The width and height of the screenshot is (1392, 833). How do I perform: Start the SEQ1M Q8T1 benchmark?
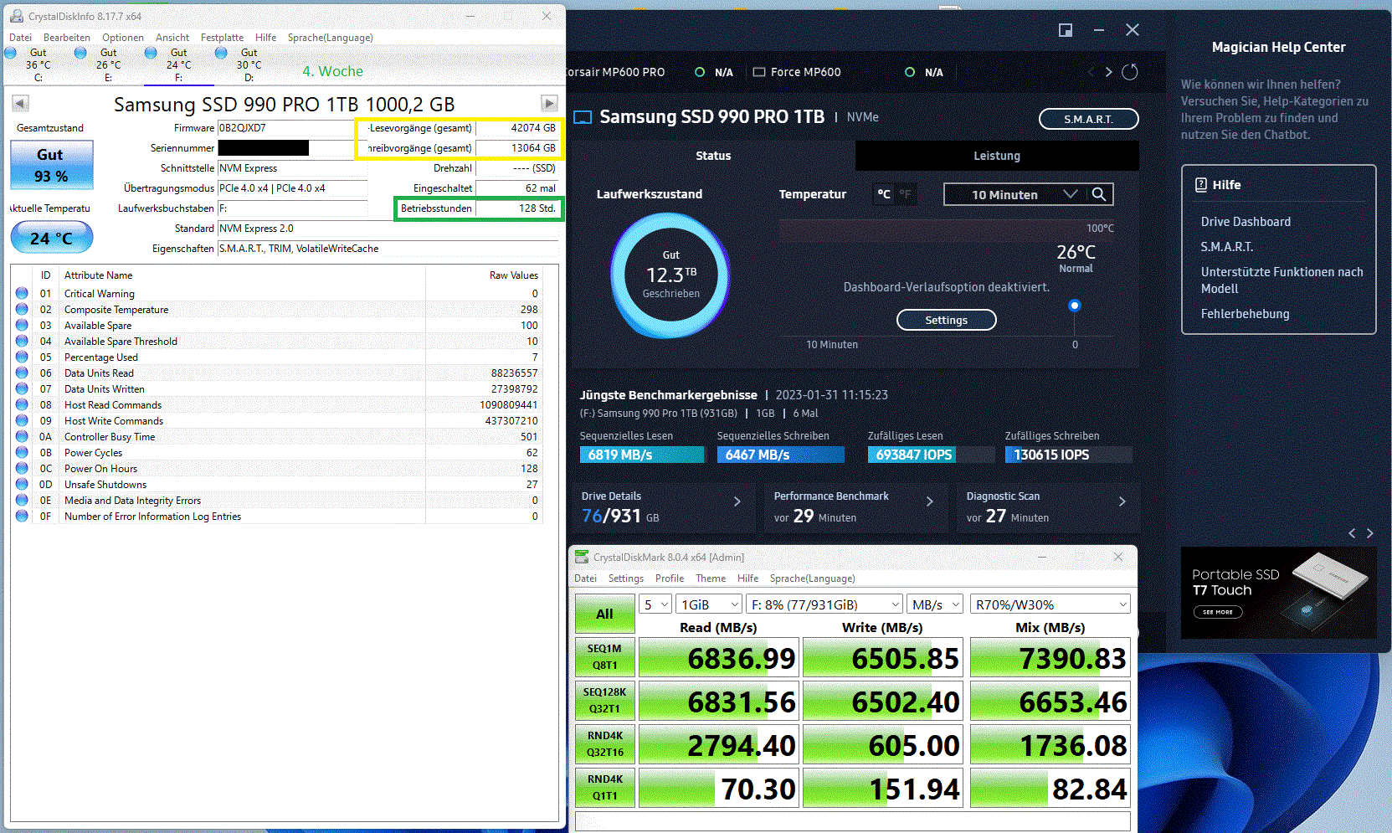(604, 657)
